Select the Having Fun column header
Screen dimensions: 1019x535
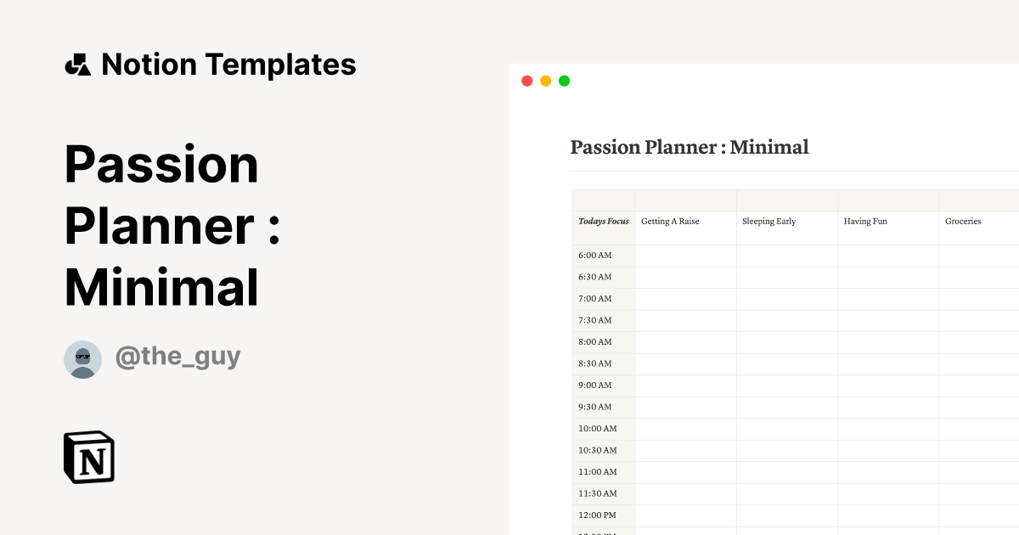[x=864, y=221]
